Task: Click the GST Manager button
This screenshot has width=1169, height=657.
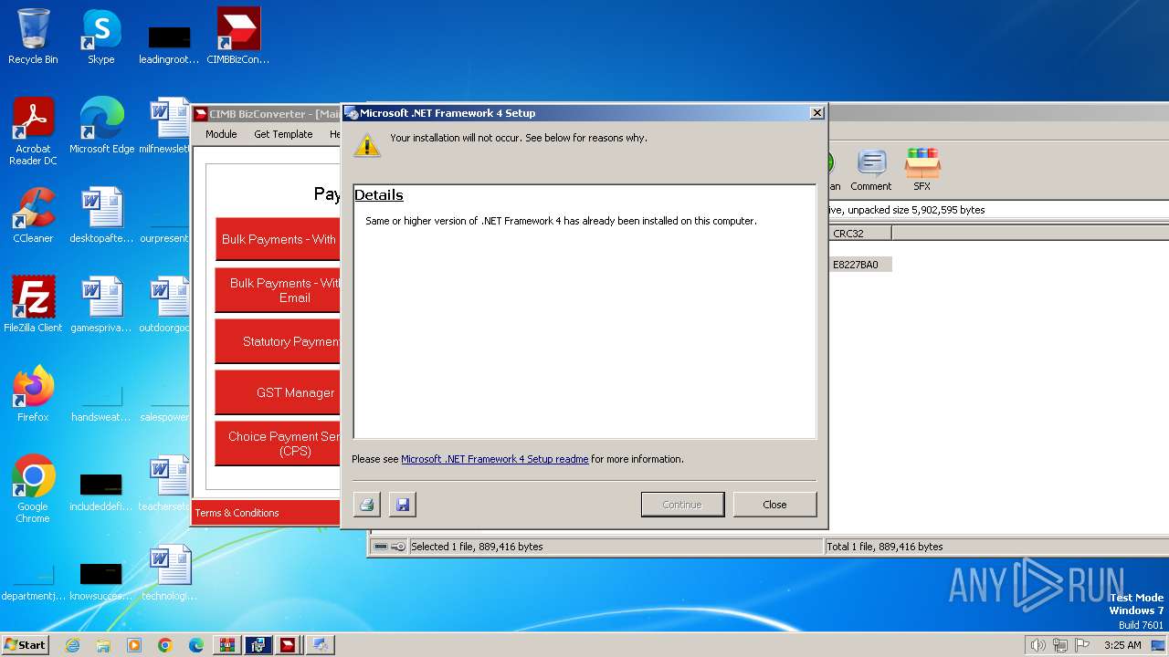Action: coord(278,392)
